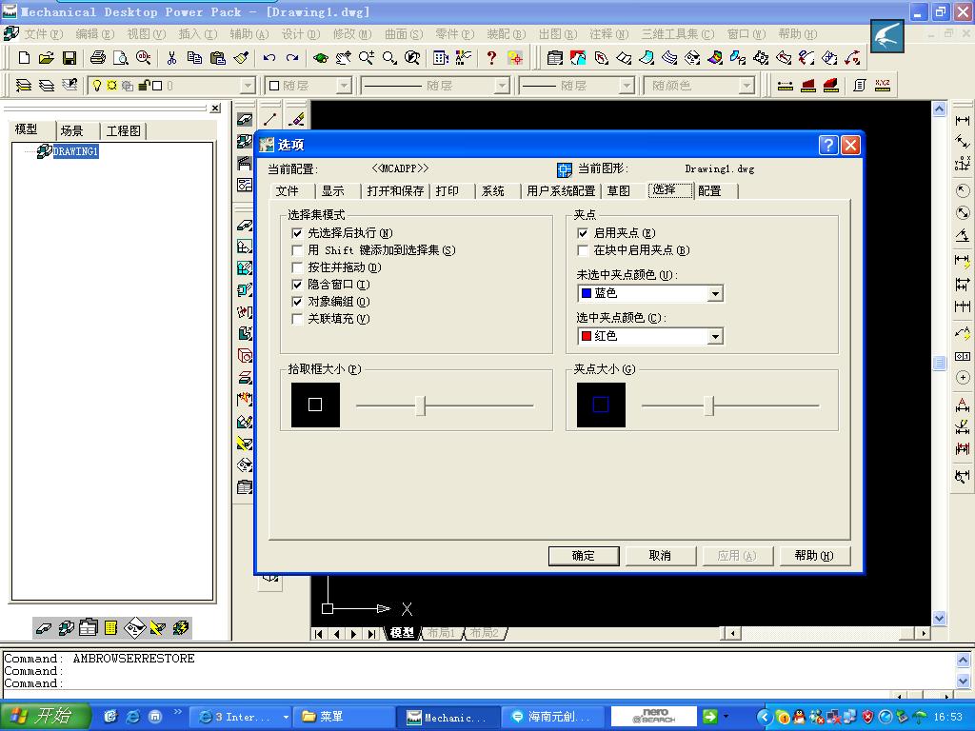
Task: Open the color control 随层 dropdown
Action: (x=344, y=85)
